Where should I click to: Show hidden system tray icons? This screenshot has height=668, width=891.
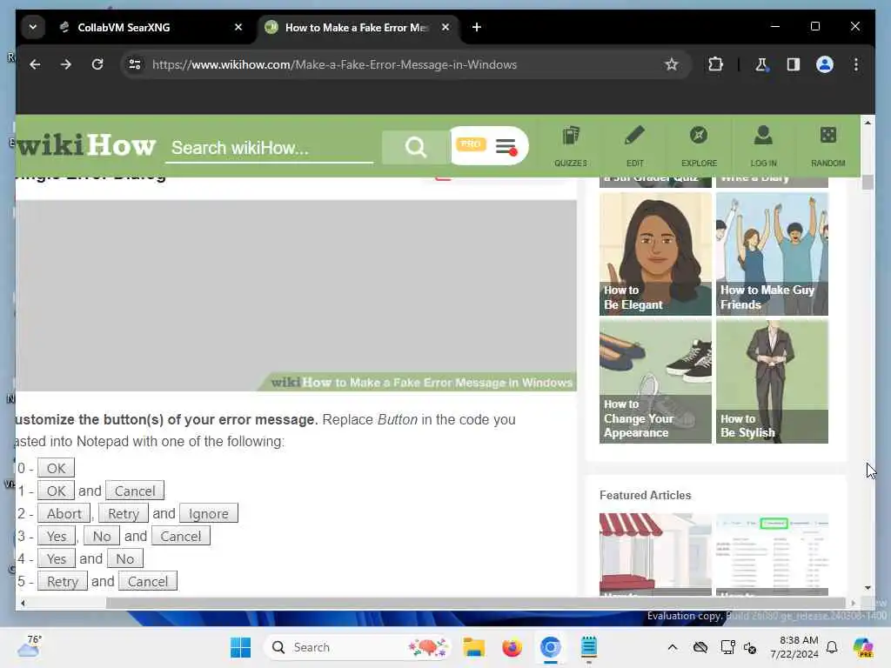point(673,647)
